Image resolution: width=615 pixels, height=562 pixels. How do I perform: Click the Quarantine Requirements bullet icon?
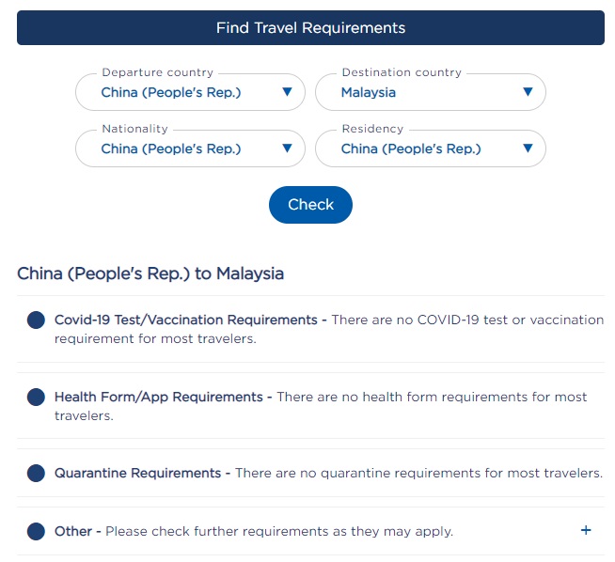[36, 474]
